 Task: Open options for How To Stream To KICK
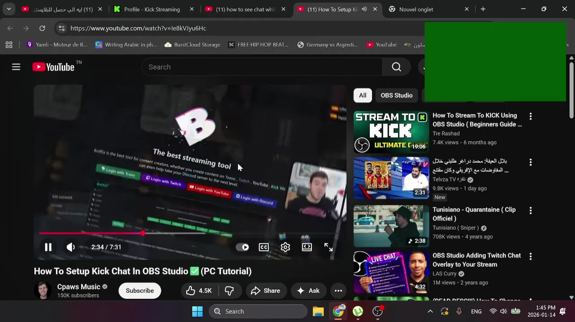(531, 116)
